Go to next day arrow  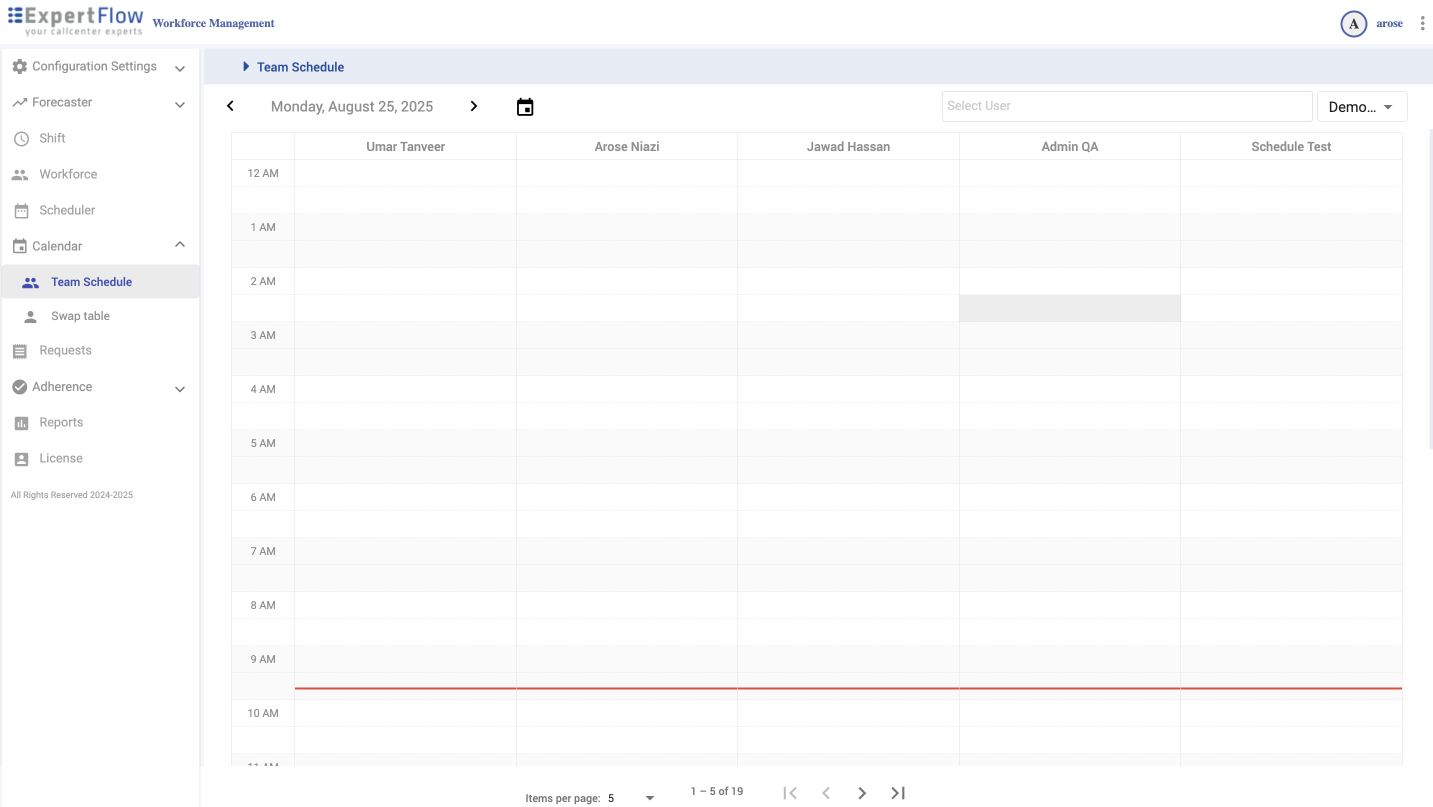(473, 106)
